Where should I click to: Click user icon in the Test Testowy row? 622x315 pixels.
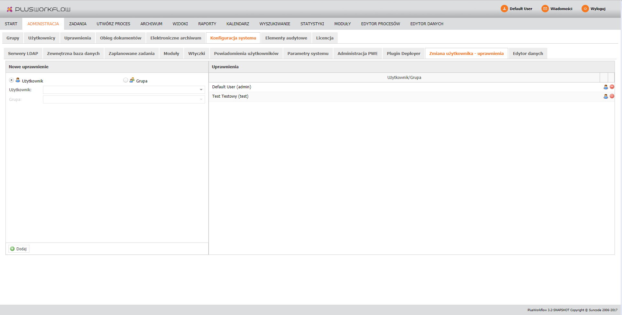tap(606, 96)
